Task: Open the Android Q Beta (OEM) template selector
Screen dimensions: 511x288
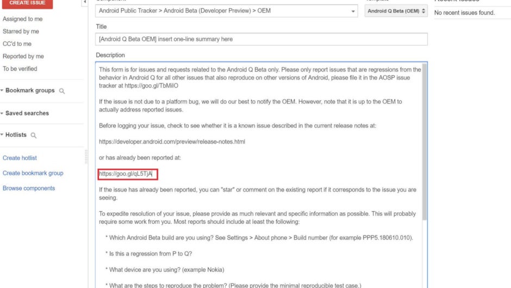Action: [396, 11]
